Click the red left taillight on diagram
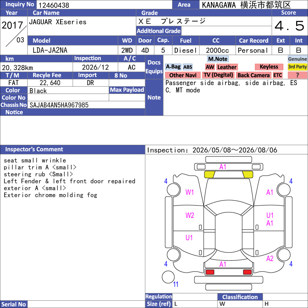308x308 pixels. click(x=209, y=272)
